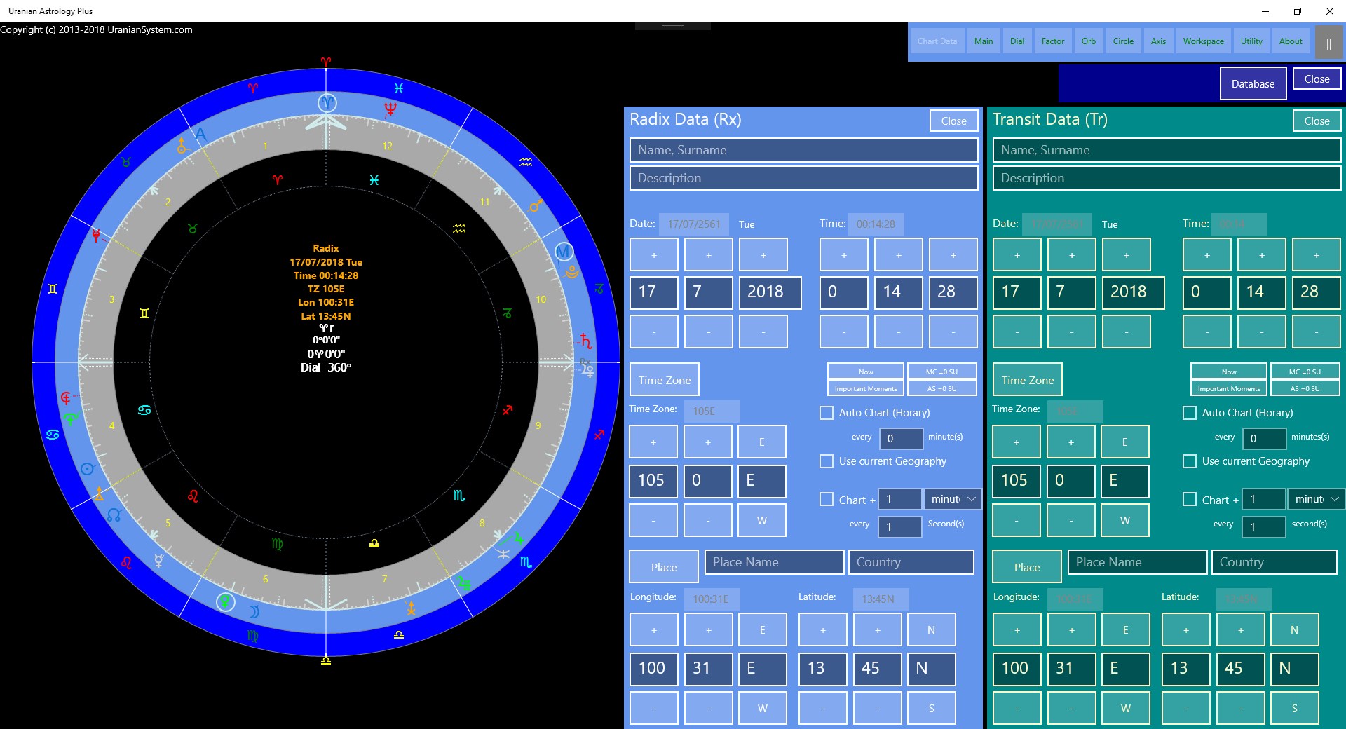The image size is (1346, 729).
Task: Click the Radix AS =0 SU button
Action: pos(941,388)
